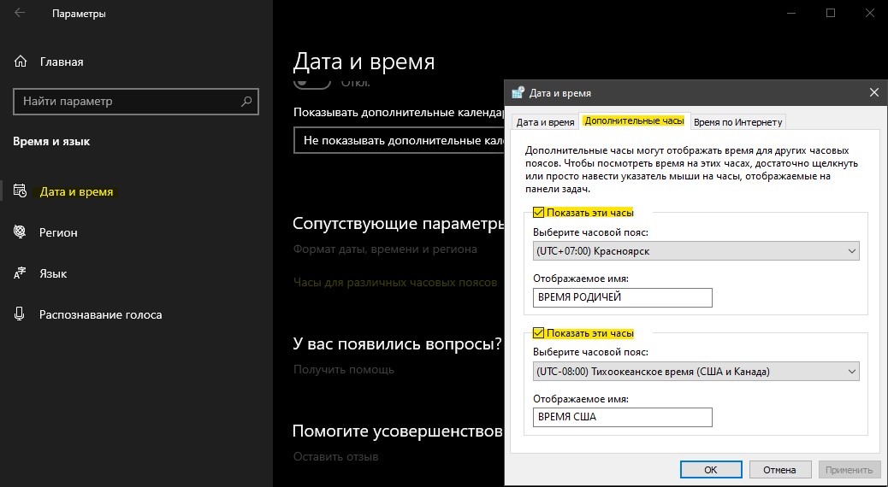Open the (UTC+07:00) Красноярск time zone dropdown
The height and width of the screenshot is (487, 888).
tap(696, 251)
